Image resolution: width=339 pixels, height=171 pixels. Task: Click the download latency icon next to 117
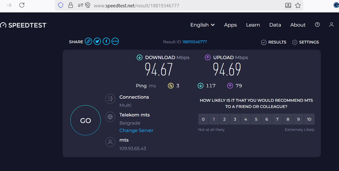(x=200, y=86)
